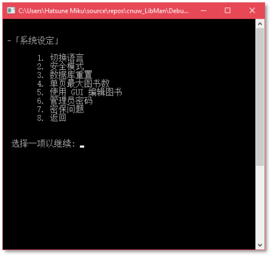Click the scrollbar down arrow
Screen dimensions: 272x257
[x=260, y=245]
